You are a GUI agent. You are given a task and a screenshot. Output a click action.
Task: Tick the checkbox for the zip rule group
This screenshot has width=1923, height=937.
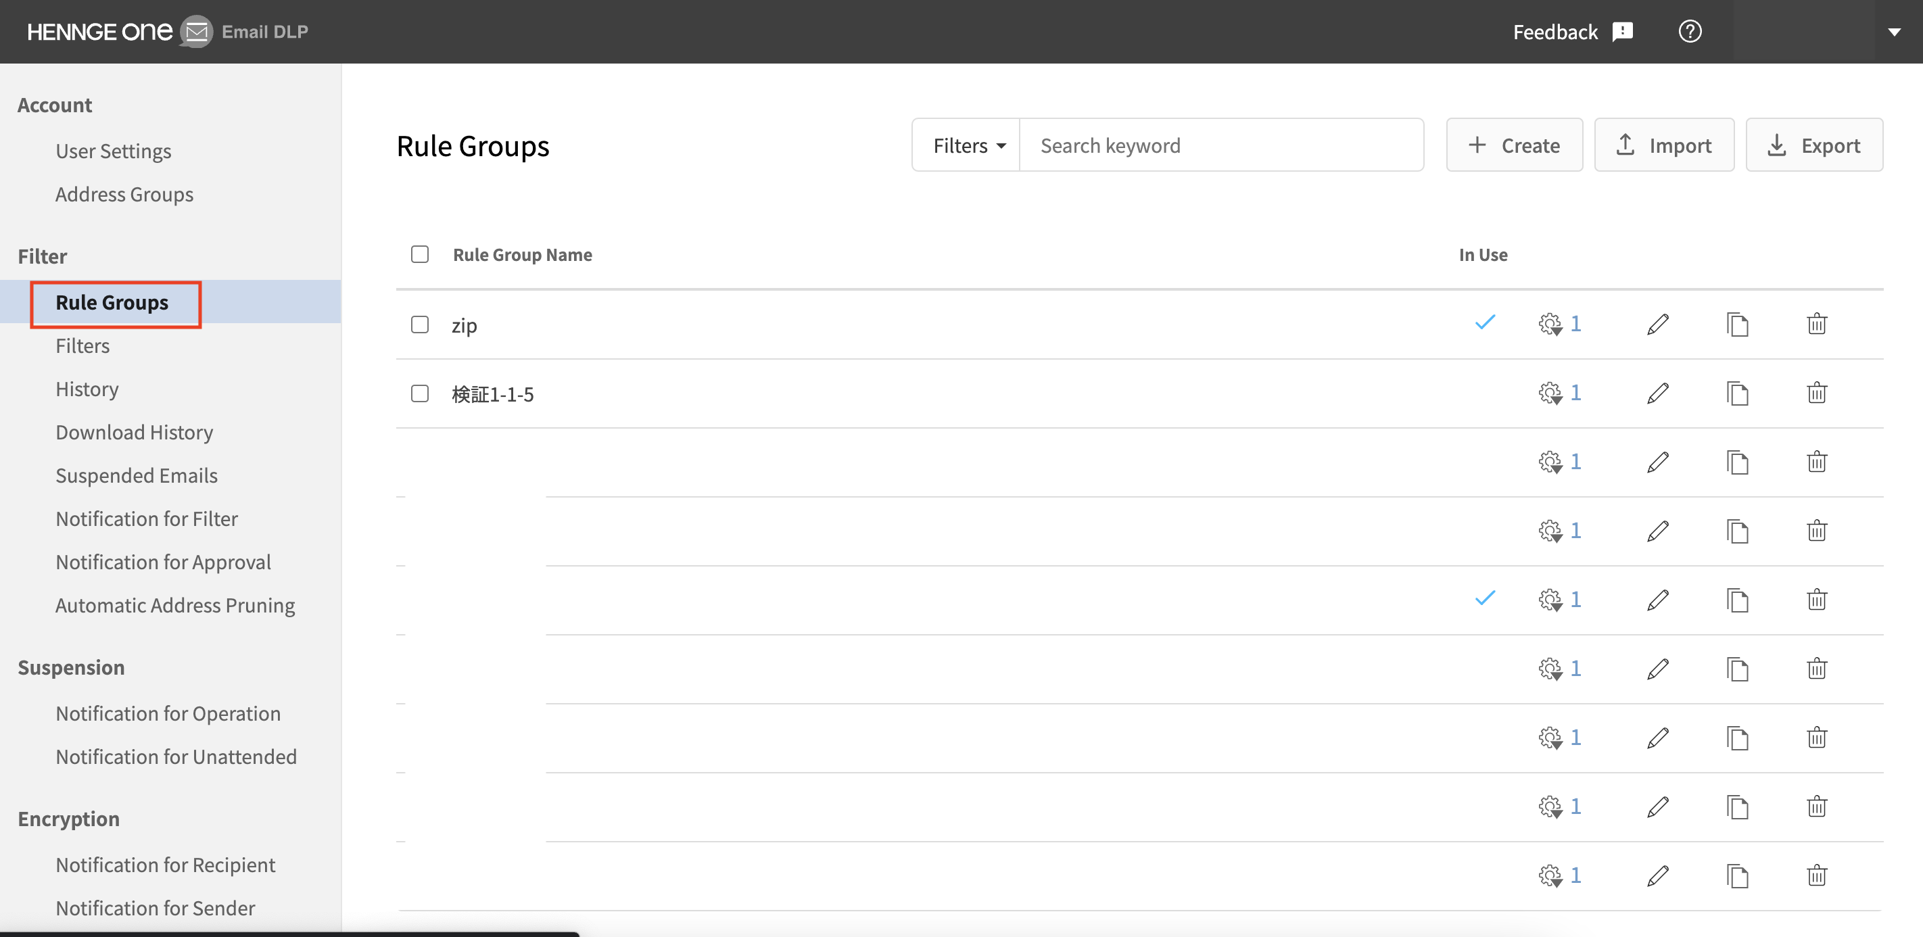(419, 325)
